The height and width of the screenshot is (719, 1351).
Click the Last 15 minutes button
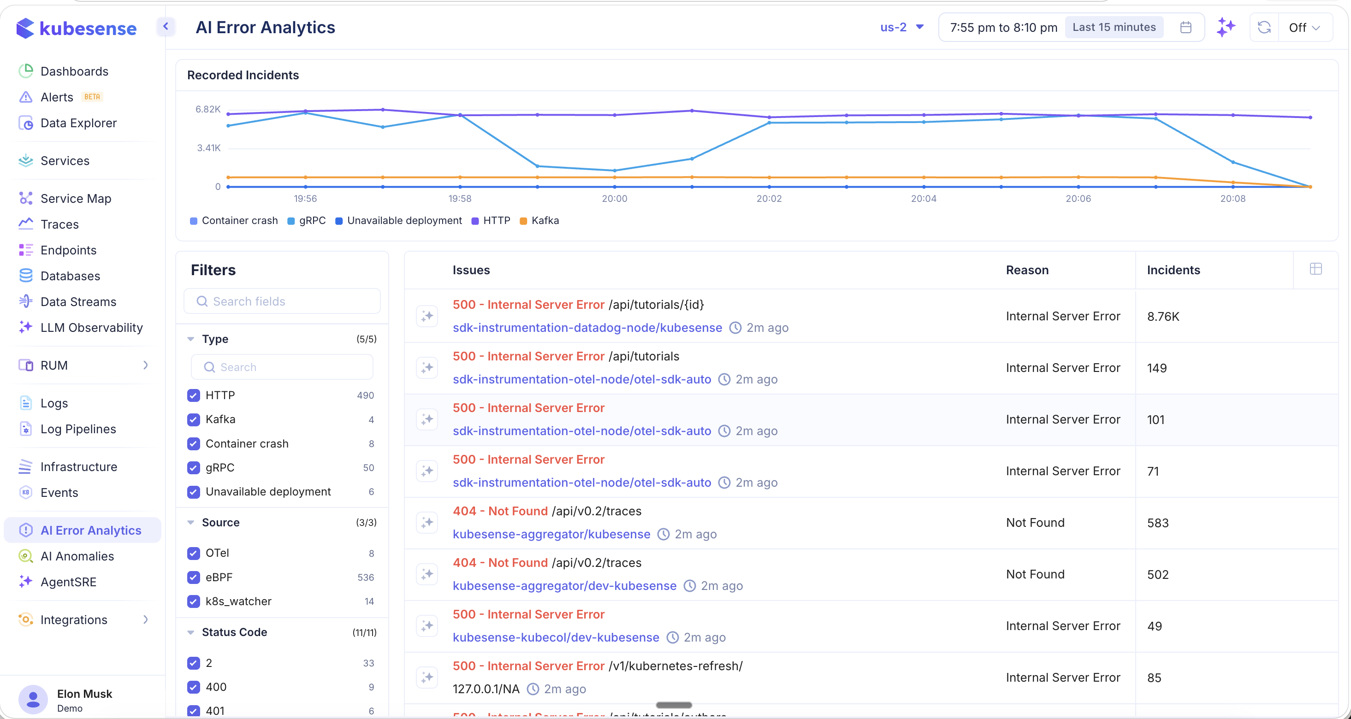click(1114, 27)
